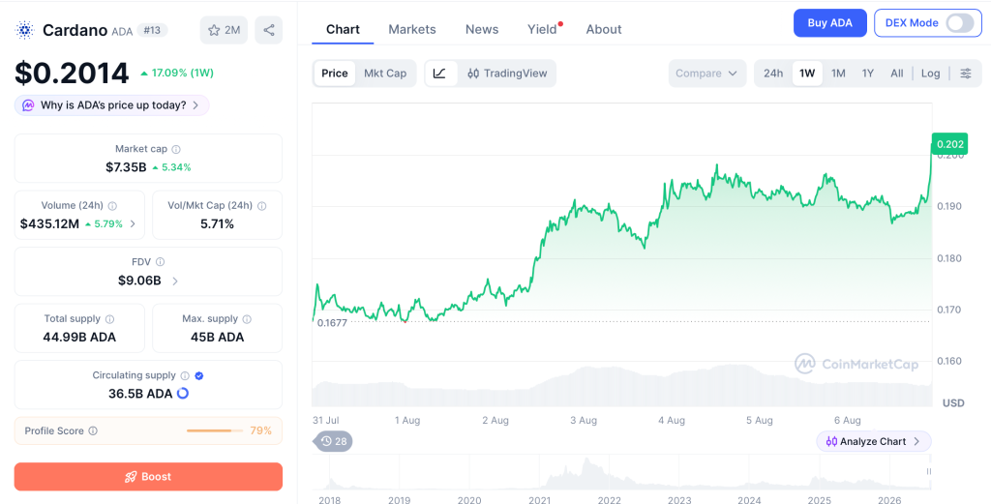Click the verified badge next to Circulating supply

click(x=199, y=375)
